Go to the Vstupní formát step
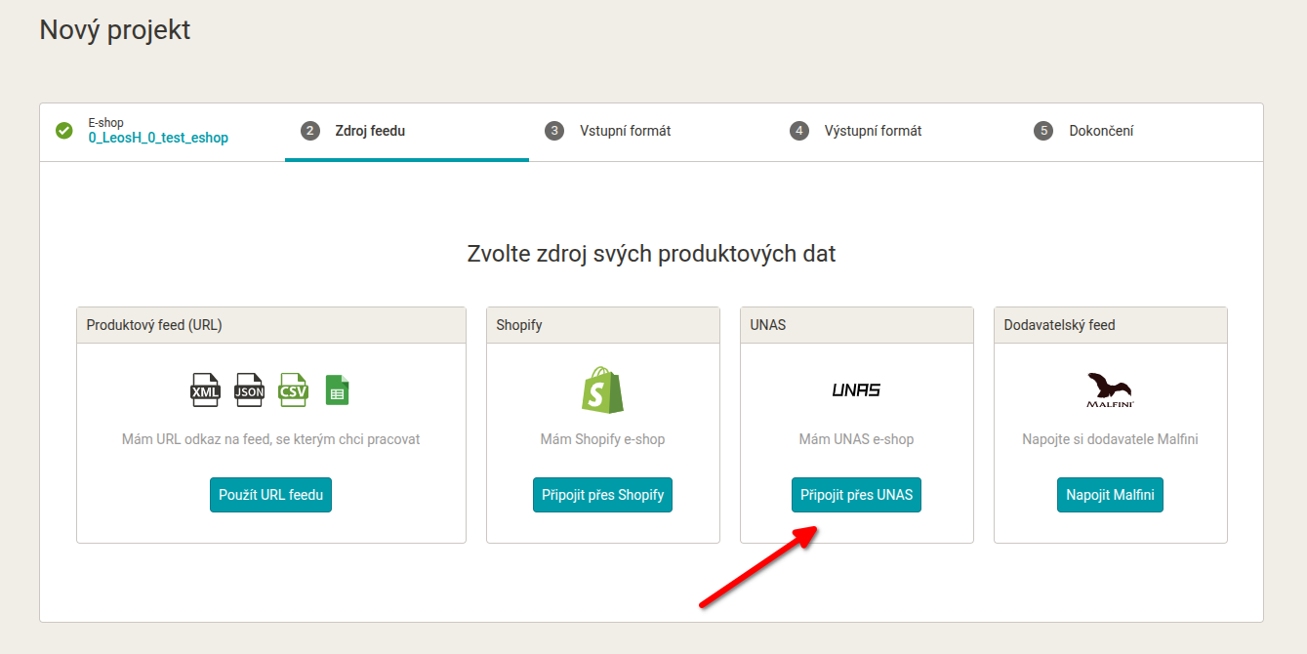The width and height of the screenshot is (1307, 654). click(x=625, y=131)
